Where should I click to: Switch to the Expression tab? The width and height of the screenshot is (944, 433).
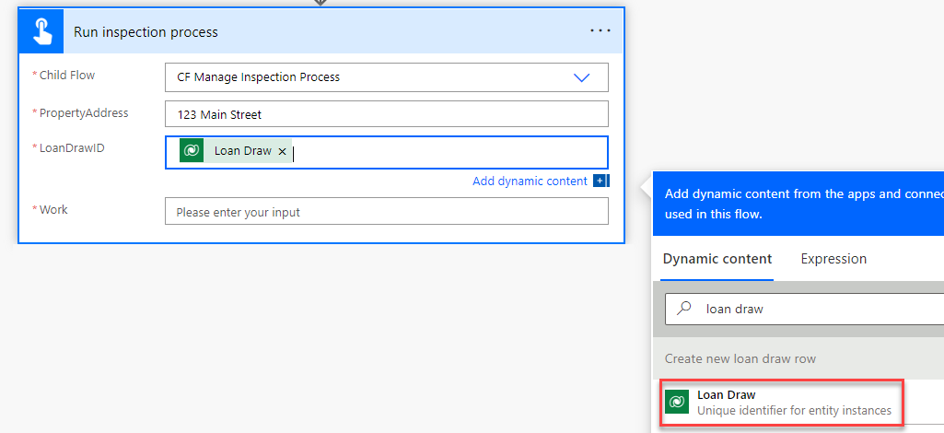coord(833,259)
